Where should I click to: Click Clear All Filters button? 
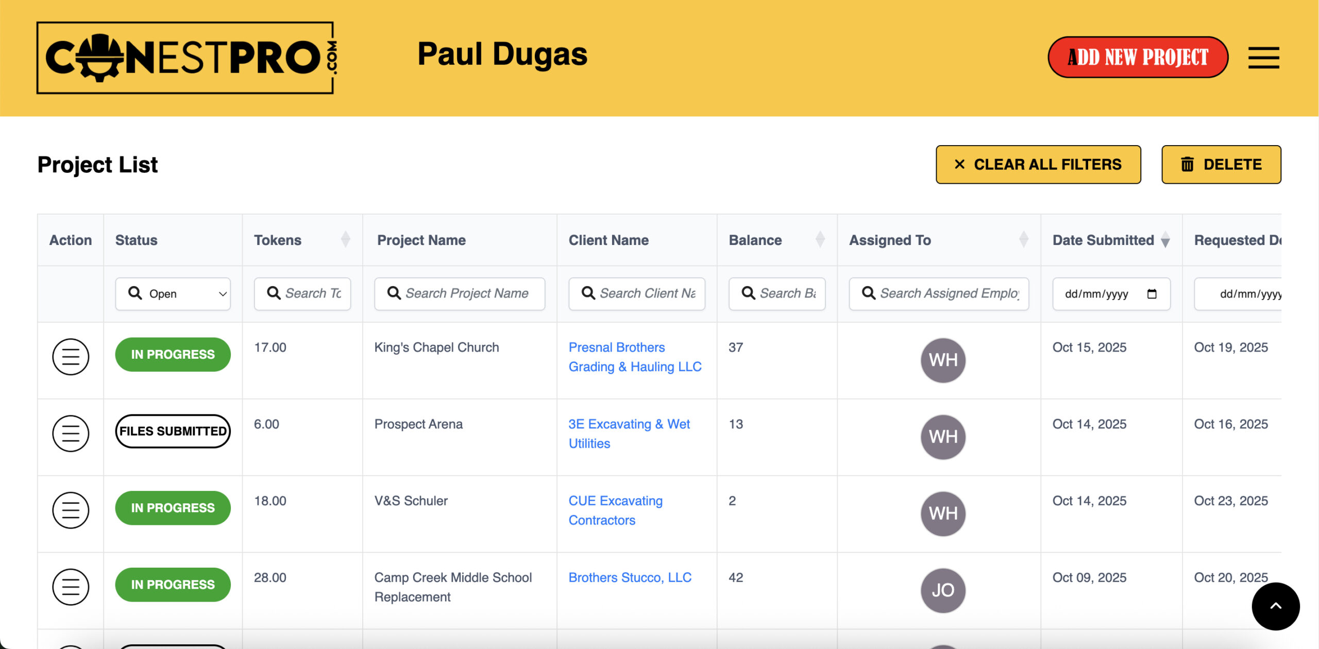tap(1038, 165)
